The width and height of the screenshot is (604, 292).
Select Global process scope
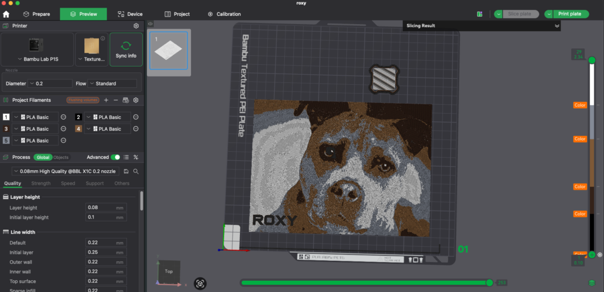point(42,157)
